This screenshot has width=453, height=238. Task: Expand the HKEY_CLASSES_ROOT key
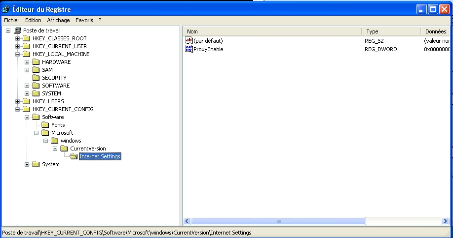point(17,38)
